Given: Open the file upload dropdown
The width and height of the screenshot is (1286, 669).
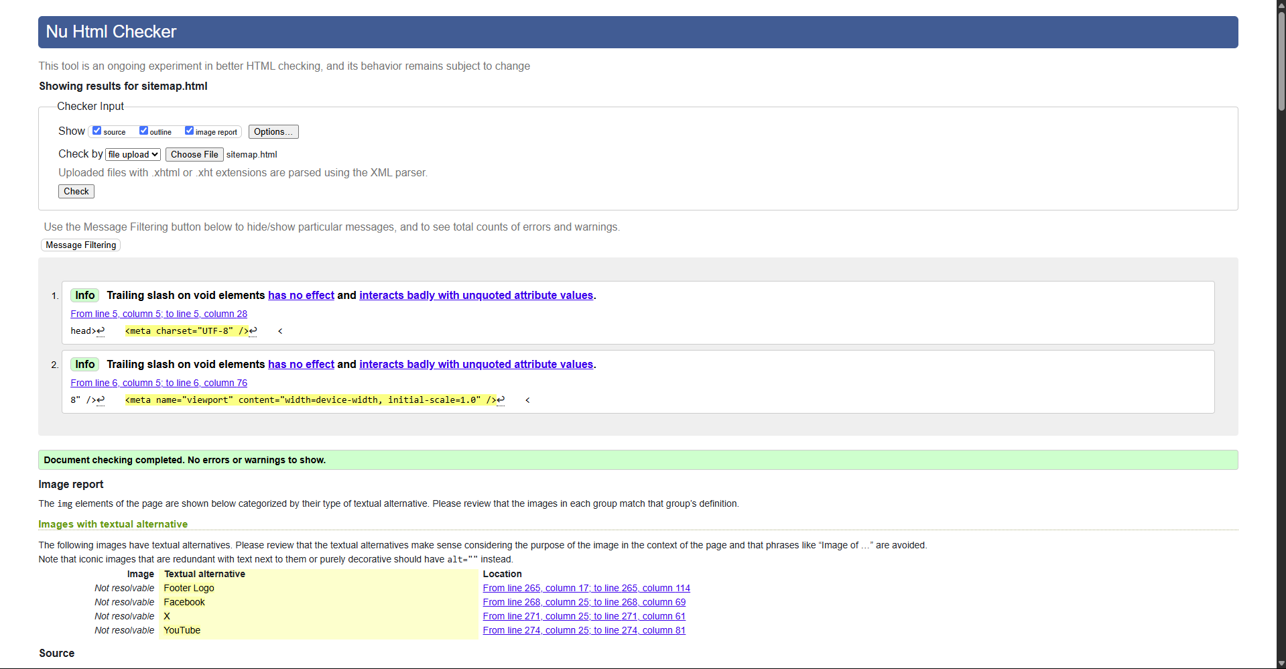Looking at the screenshot, I should tap(133, 155).
